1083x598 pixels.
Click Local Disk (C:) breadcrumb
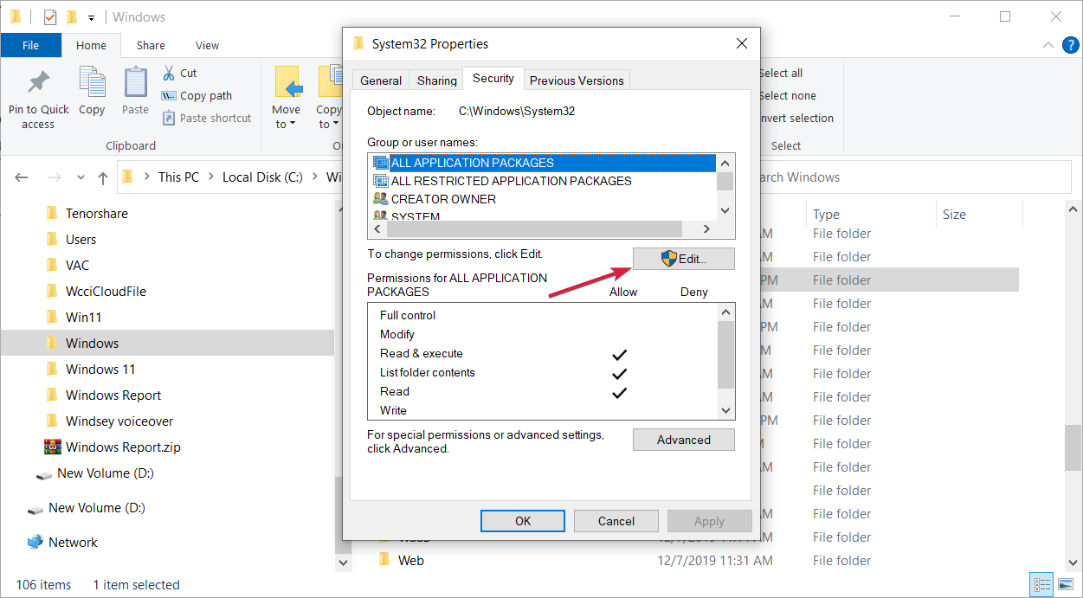[x=262, y=177]
